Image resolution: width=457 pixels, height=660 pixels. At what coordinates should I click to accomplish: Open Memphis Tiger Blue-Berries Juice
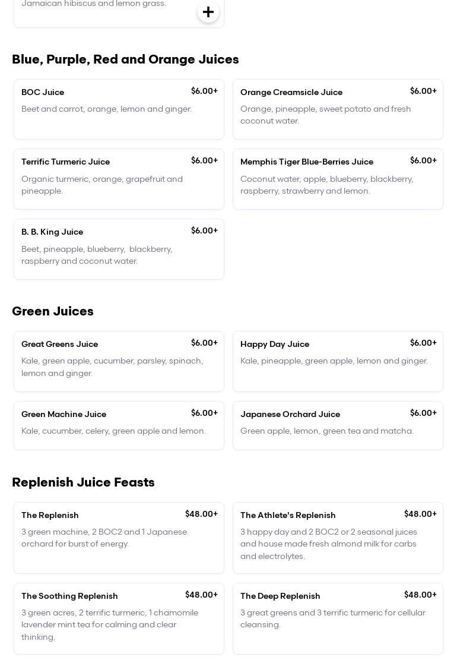pos(338,179)
